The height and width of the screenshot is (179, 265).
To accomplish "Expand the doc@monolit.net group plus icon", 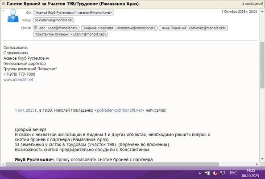I will pyautogui.click(x=36, y=28).
